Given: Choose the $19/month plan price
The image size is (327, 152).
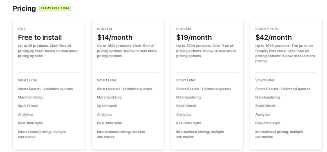Looking at the screenshot, I should pyautogui.click(x=194, y=37).
